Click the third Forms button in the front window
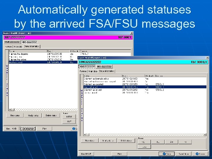The width and height of the screenshot is (212, 159). tap(171, 142)
